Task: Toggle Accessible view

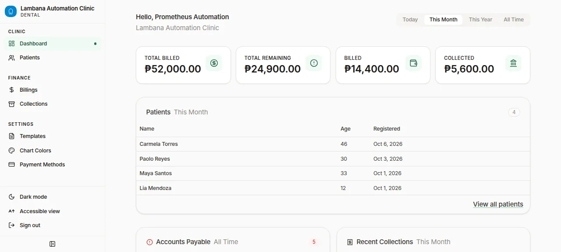Action: point(53,211)
